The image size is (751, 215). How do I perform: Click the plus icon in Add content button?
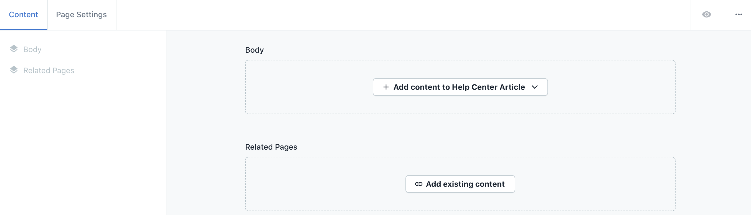386,87
